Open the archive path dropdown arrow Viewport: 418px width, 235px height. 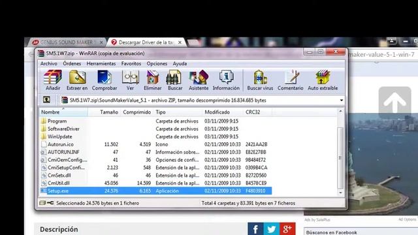pos(341,101)
